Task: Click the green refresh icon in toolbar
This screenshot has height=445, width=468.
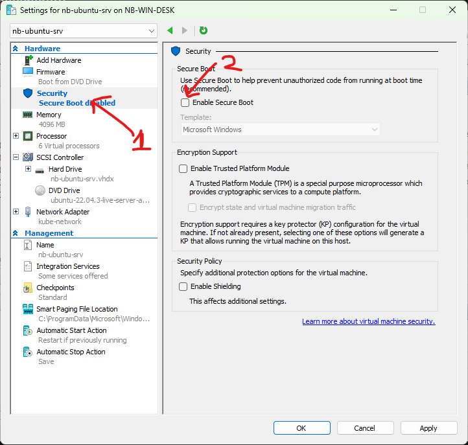Action: click(x=204, y=30)
